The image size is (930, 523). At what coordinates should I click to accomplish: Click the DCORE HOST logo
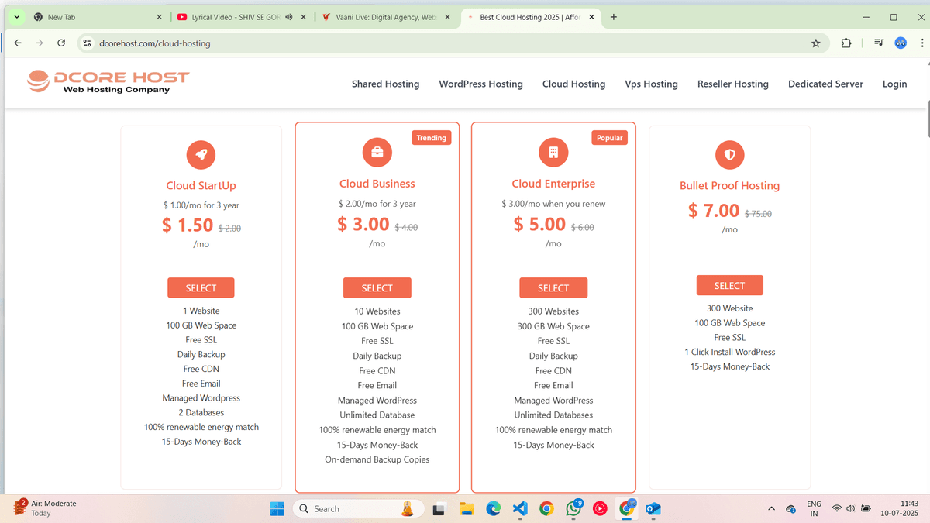(x=108, y=82)
